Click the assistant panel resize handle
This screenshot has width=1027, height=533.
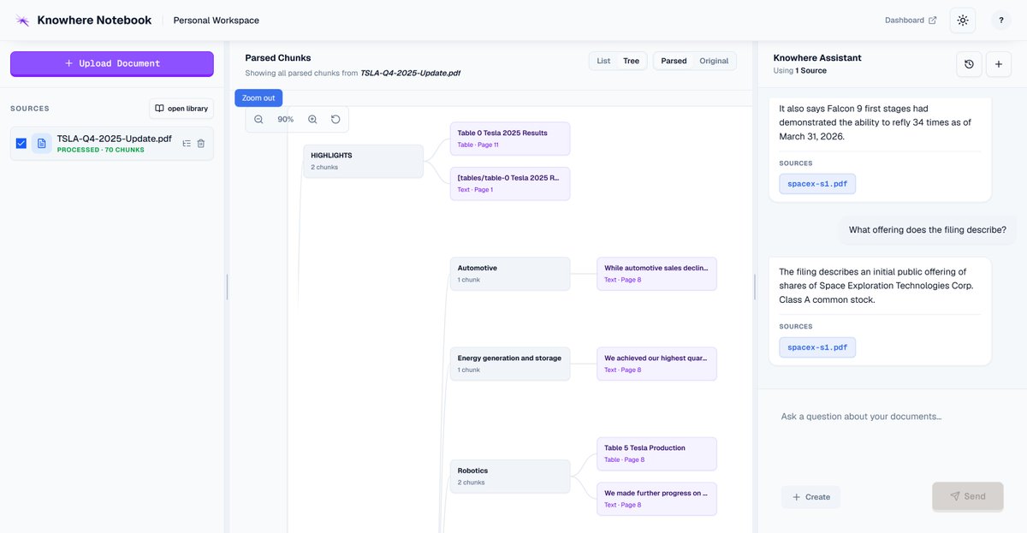(x=755, y=287)
